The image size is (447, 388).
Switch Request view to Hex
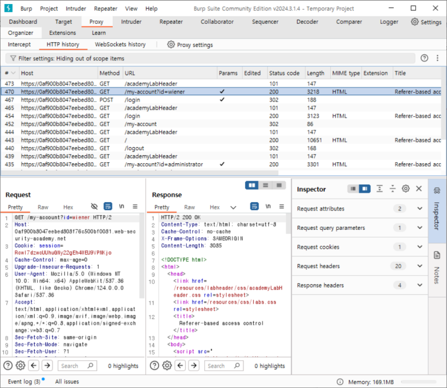(68, 207)
